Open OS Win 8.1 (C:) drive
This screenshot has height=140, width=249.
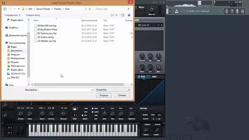point(16,73)
